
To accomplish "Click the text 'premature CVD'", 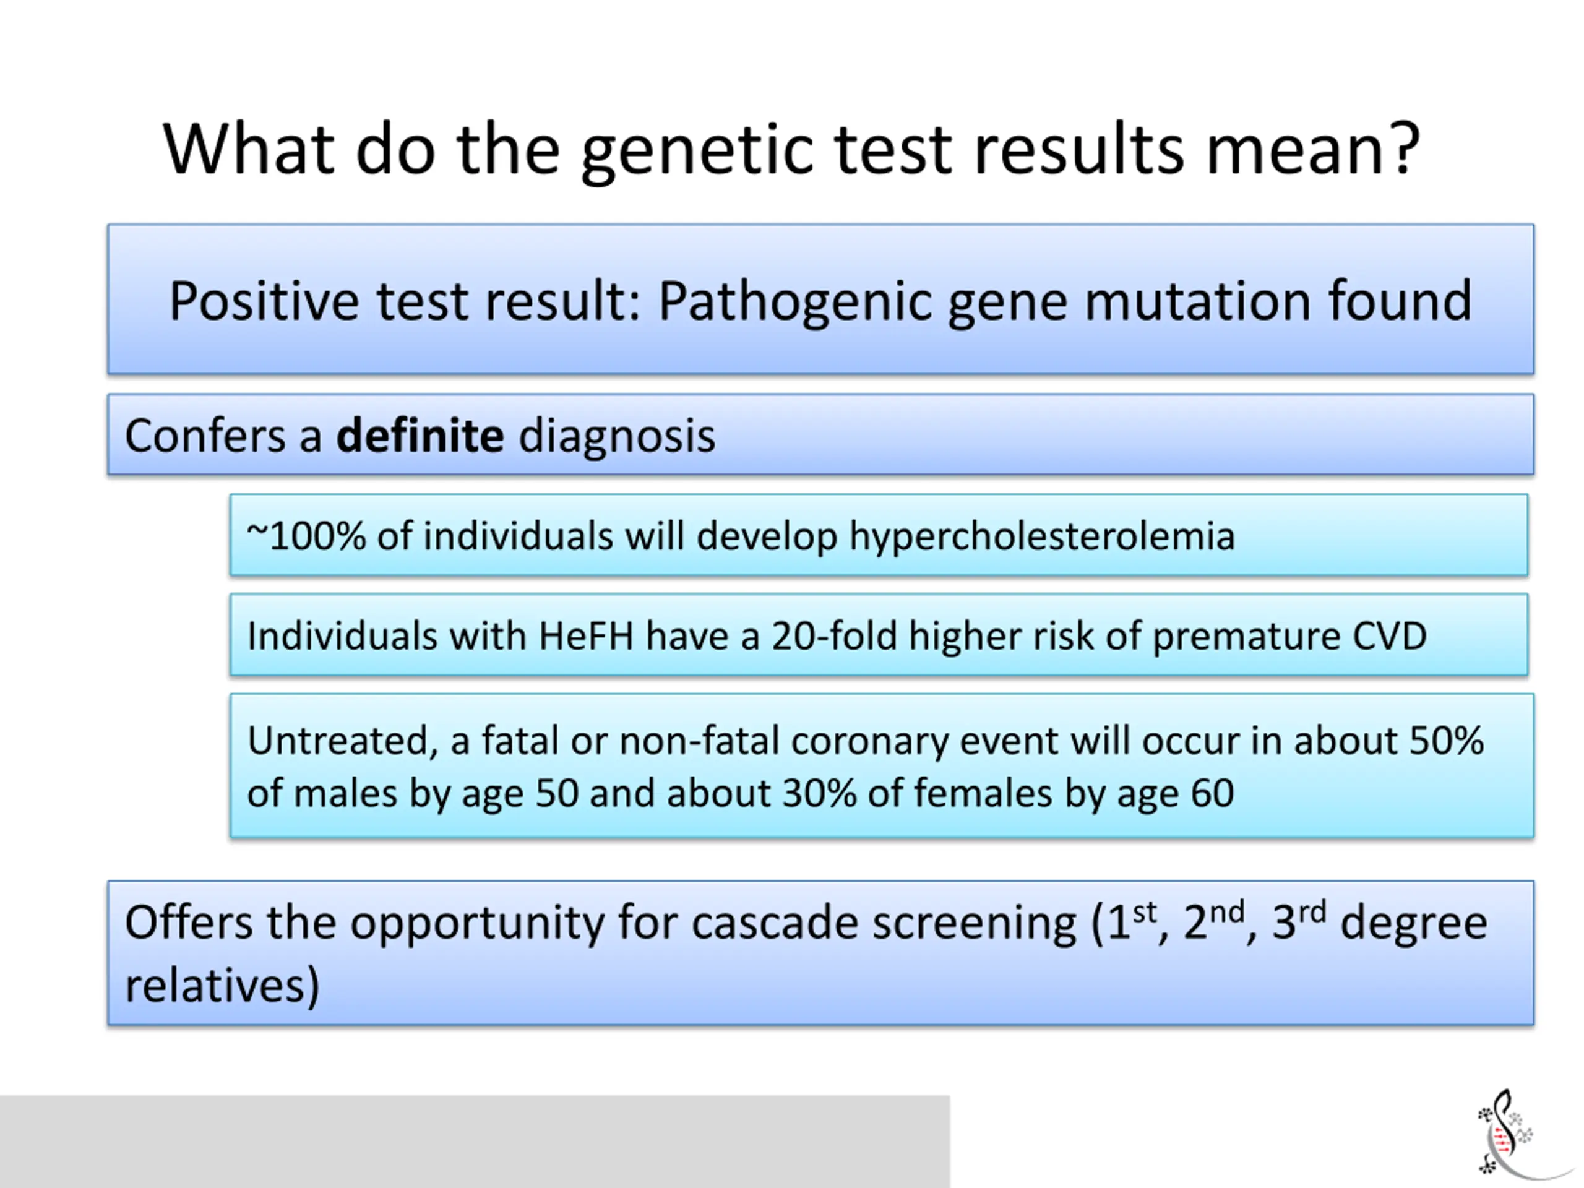I will pos(1289,637).
